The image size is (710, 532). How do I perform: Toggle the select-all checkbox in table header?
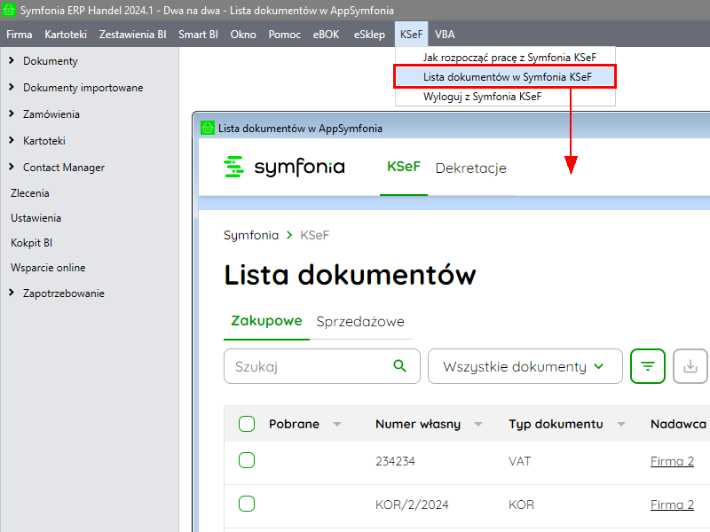[x=247, y=424]
